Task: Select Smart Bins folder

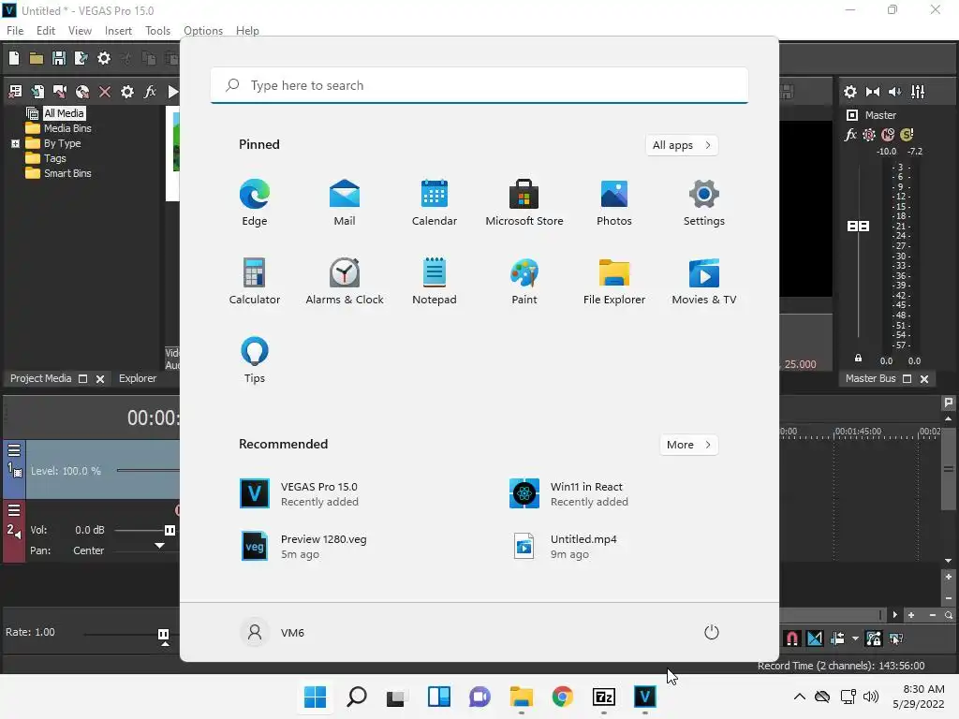Action: tap(67, 173)
